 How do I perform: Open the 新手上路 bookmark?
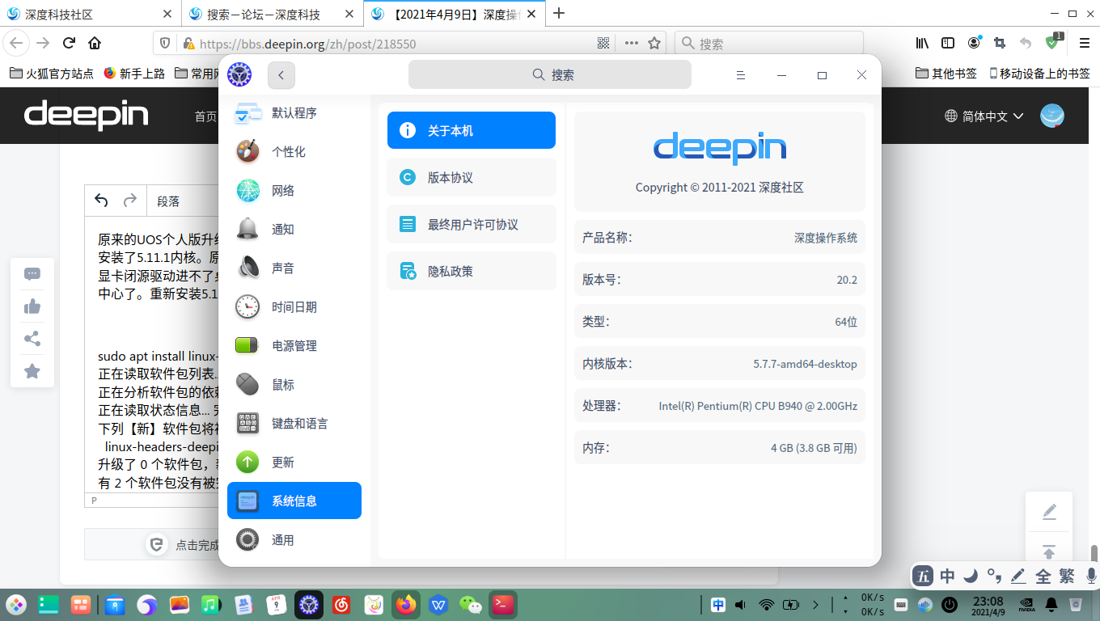click(x=134, y=74)
